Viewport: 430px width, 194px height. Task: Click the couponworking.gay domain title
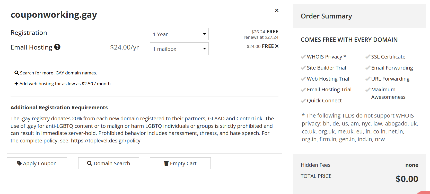(54, 15)
